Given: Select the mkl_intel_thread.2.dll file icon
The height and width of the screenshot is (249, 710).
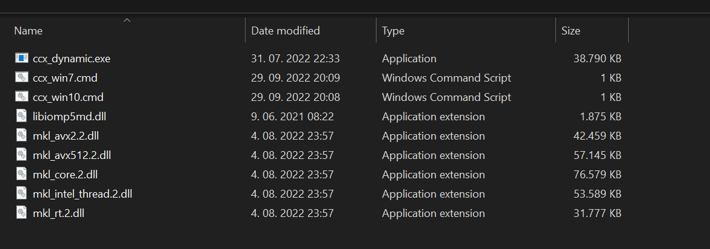Looking at the screenshot, I should (x=22, y=194).
